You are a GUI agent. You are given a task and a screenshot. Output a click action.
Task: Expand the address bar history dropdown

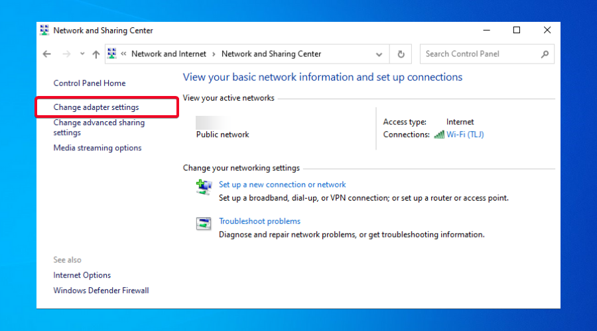(379, 54)
